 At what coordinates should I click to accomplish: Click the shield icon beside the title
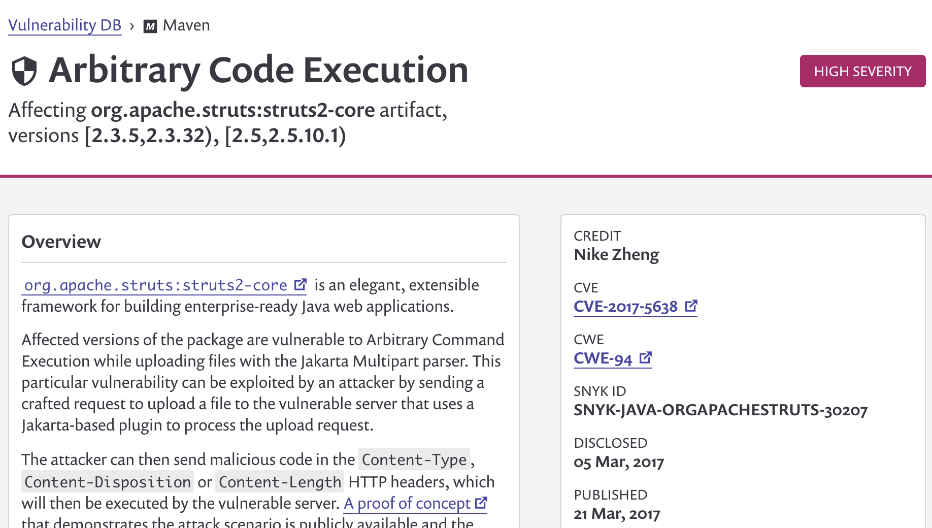[24, 71]
